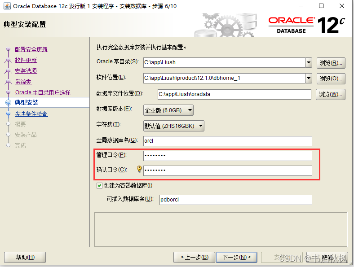
Task: Select the 典型安装 current step
Action: click(x=27, y=102)
